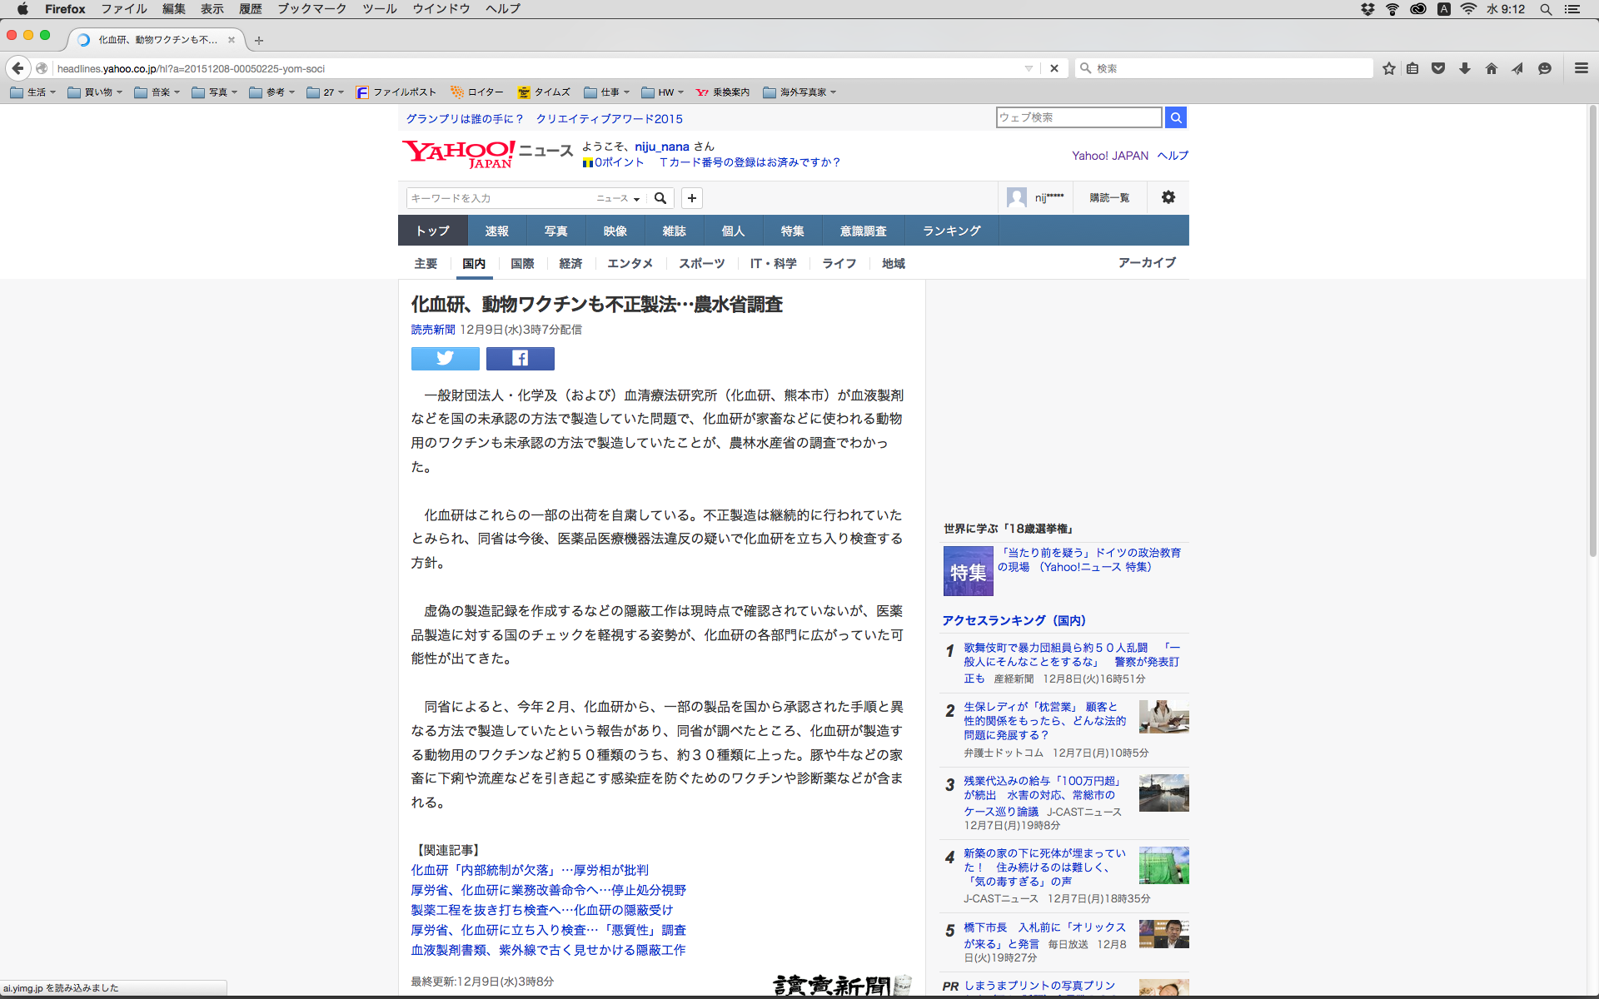The image size is (1599, 999).
Task: Open the ブックマーク menu in menu bar
Action: pyautogui.click(x=311, y=9)
